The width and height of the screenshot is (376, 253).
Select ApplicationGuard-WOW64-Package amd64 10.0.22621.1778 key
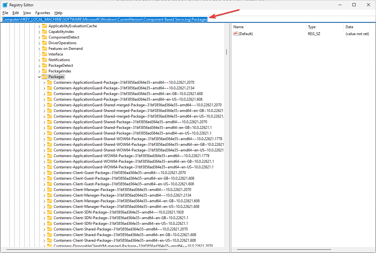(131, 156)
